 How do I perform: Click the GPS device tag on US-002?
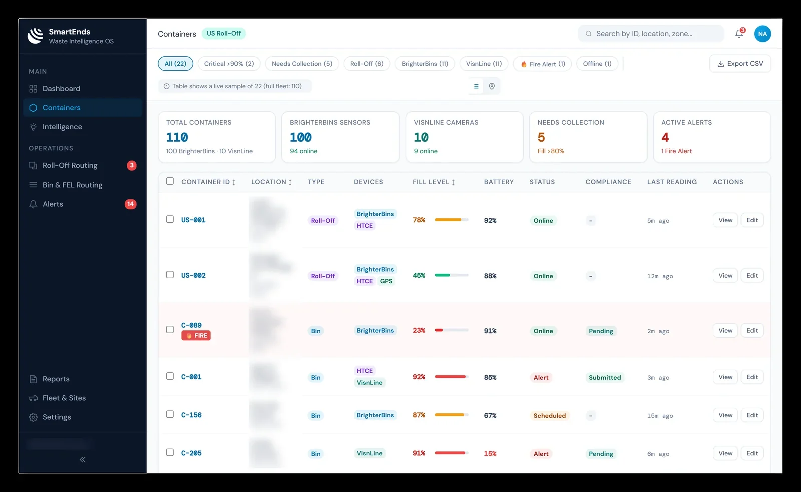386,281
